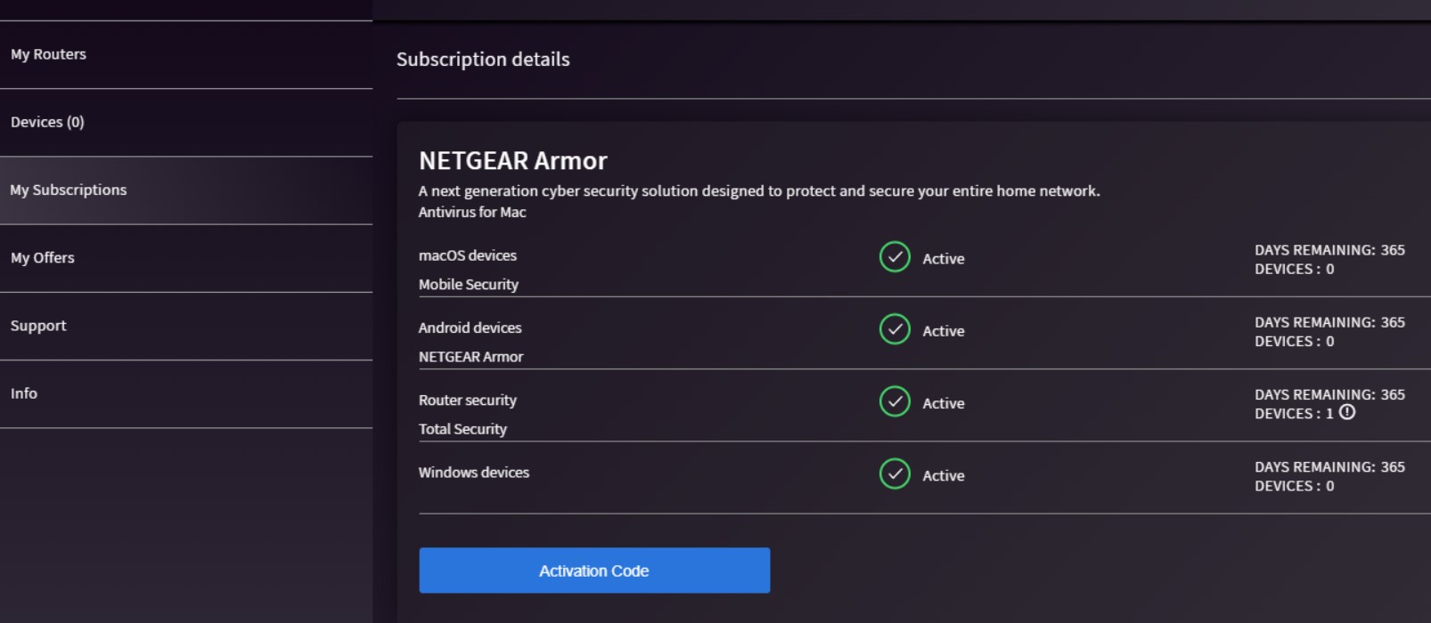
Task: Click Active status text for Windows devices
Action: tap(944, 476)
